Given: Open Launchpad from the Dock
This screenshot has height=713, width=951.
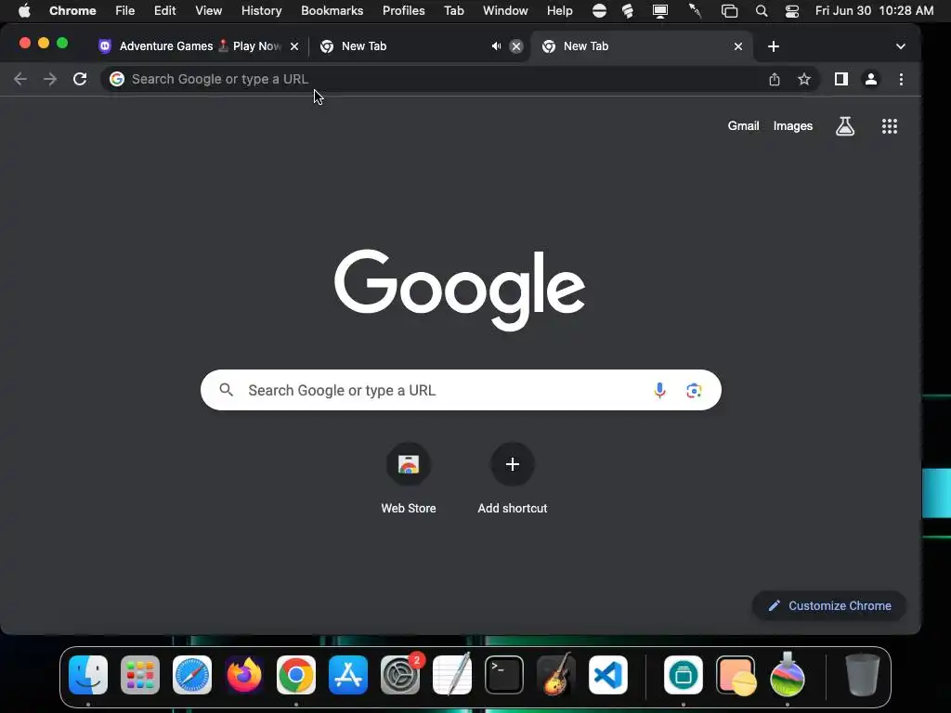Looking at the screenshot, I should pyautogui.click(x=140, y=675).
